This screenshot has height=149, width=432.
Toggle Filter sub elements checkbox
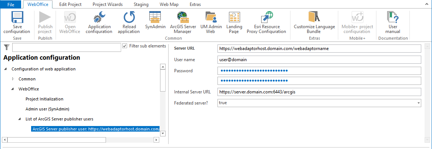click(124, 46)
